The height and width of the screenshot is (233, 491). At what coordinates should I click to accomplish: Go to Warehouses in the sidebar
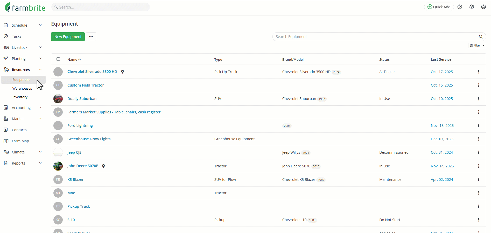click(x=22, y=88)
